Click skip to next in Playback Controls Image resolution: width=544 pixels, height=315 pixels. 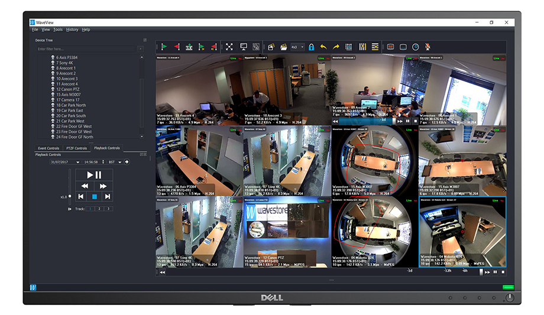click(108, 197)
